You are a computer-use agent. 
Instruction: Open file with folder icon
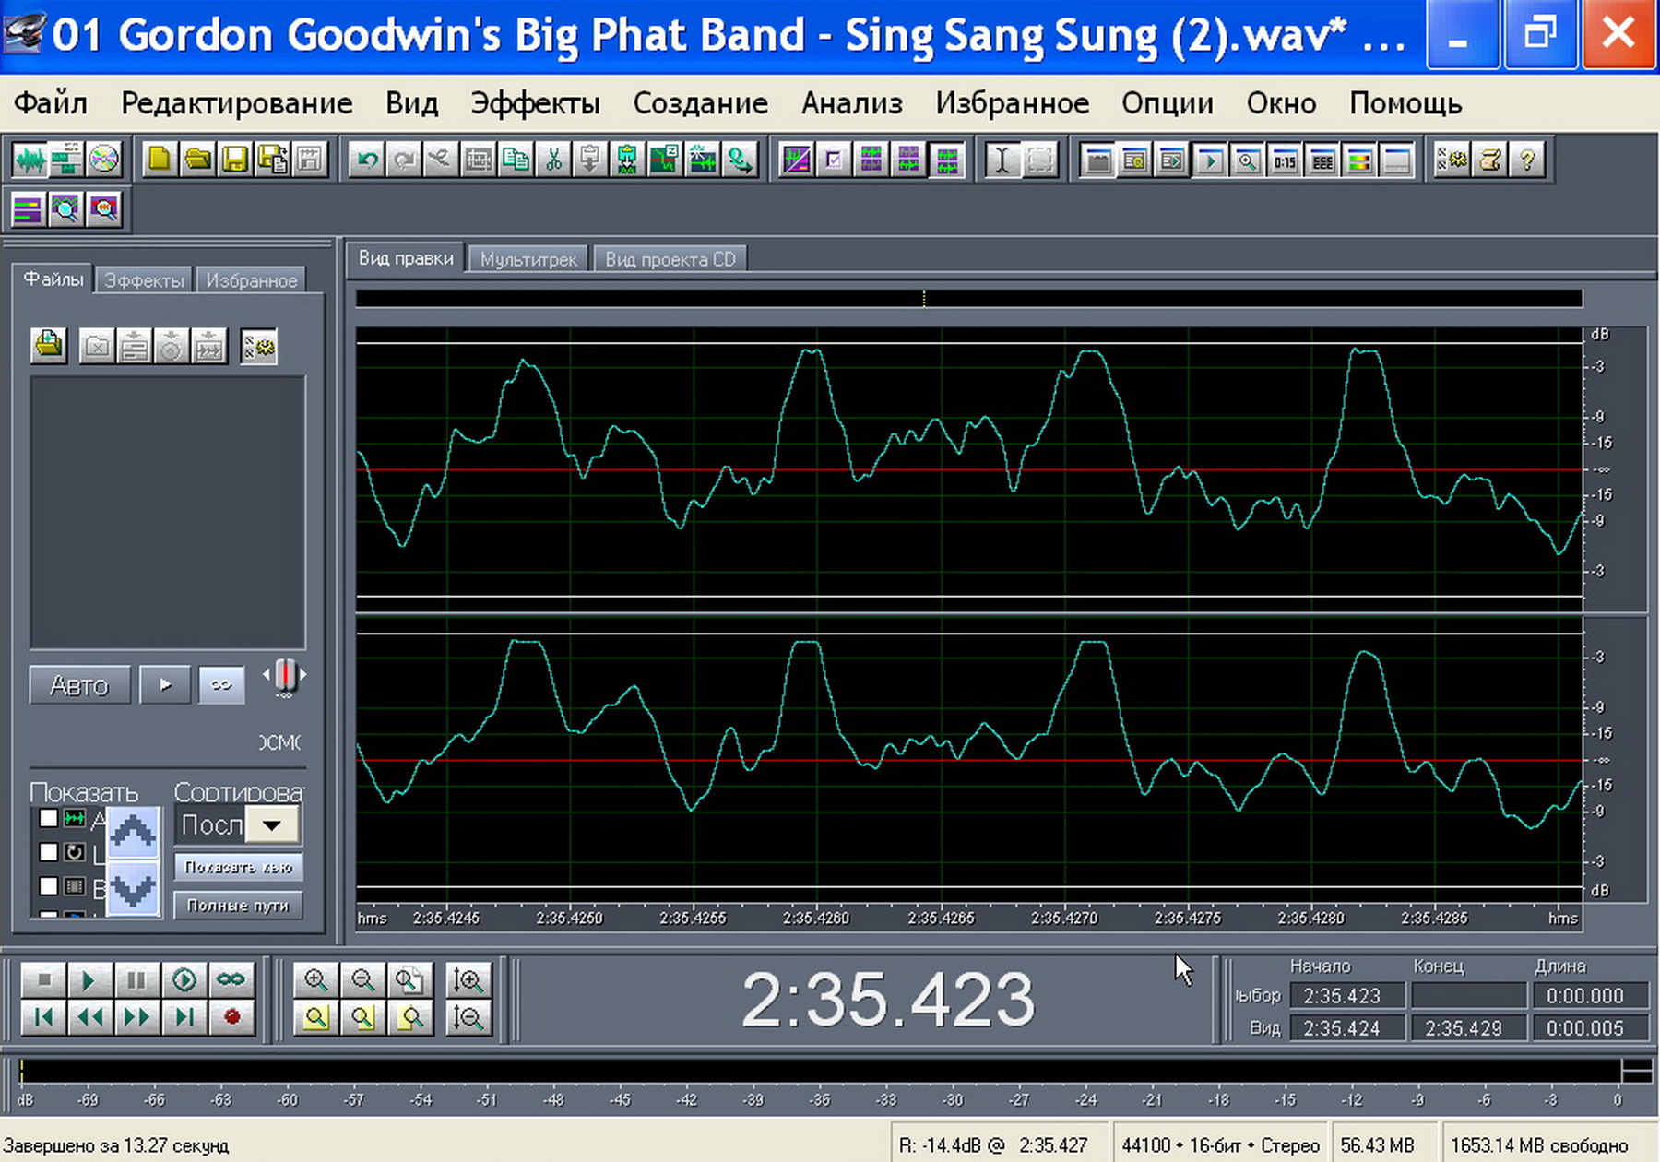197,160
